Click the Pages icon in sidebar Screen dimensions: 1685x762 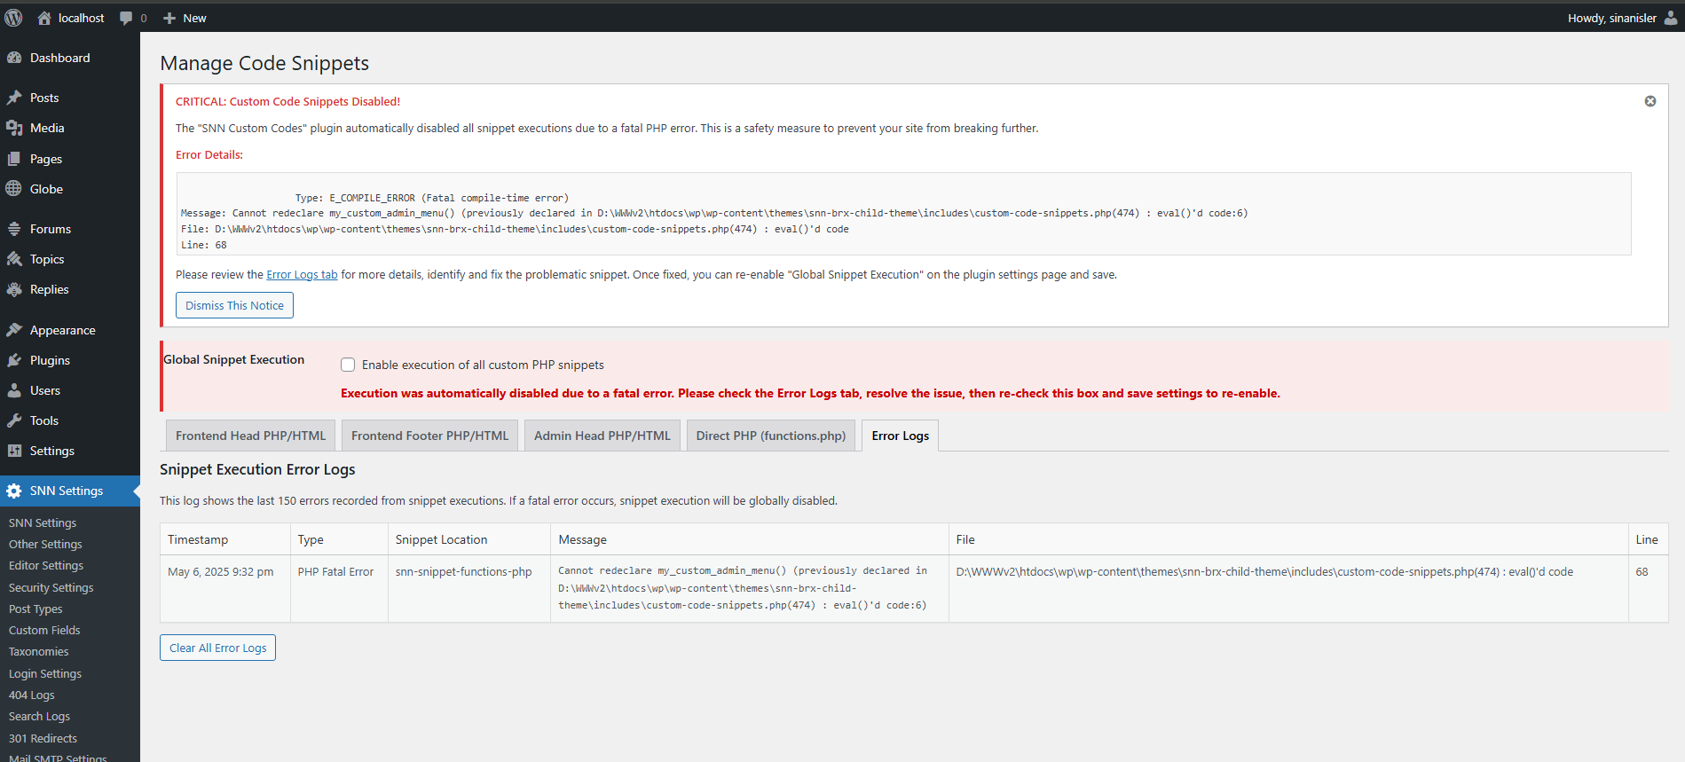(14, 159)
